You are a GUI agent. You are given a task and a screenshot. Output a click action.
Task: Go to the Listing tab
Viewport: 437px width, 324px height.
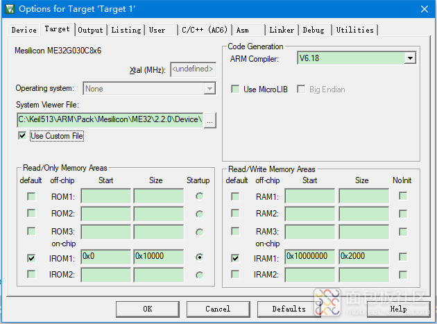(x=126, y=30)
